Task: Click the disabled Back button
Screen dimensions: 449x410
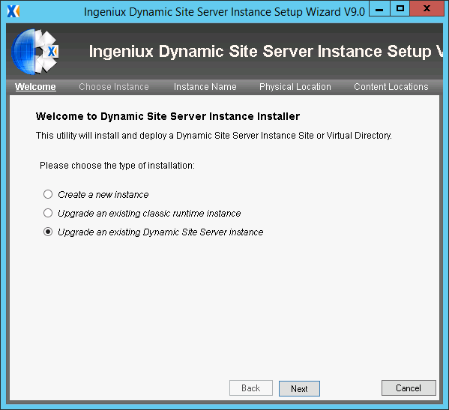Action: click(251, 388)
